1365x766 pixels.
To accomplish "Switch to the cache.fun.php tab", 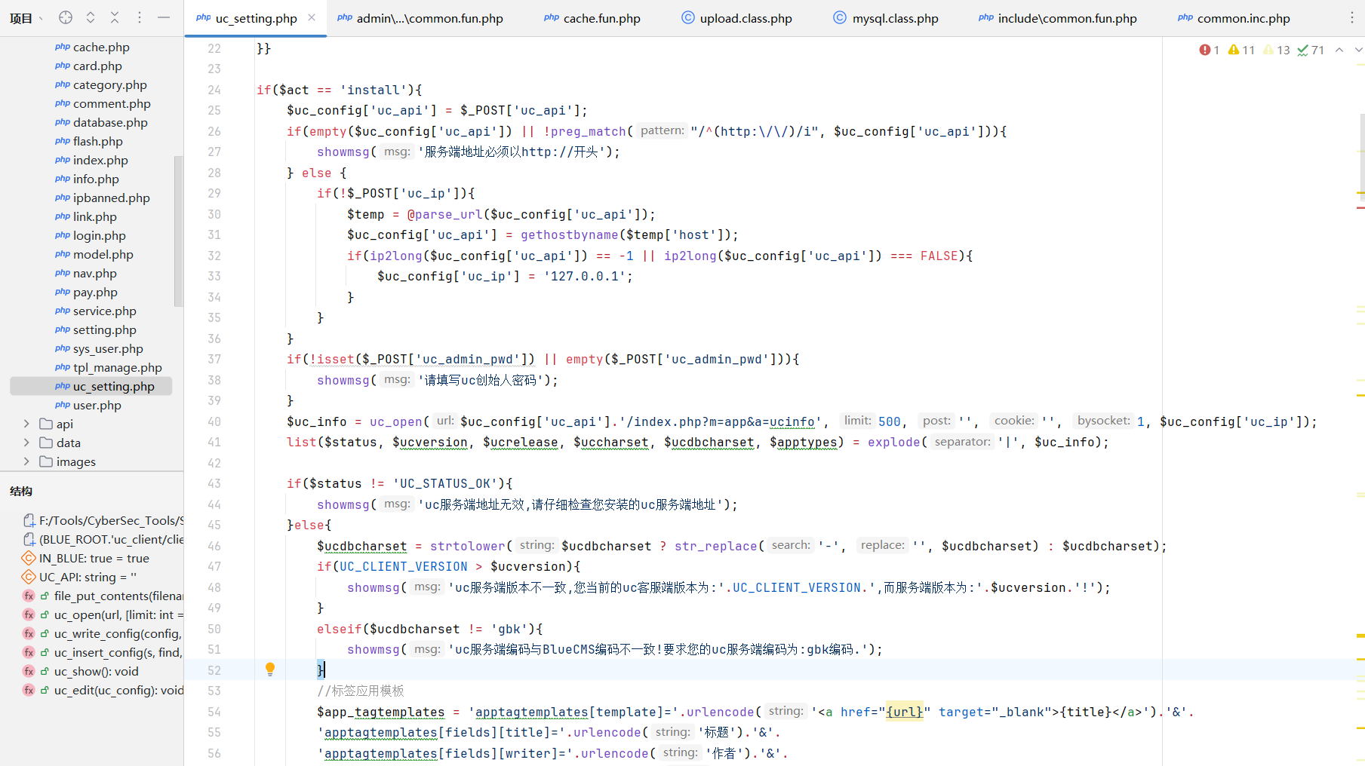I will pyautogui.click(x=601, y=18).
